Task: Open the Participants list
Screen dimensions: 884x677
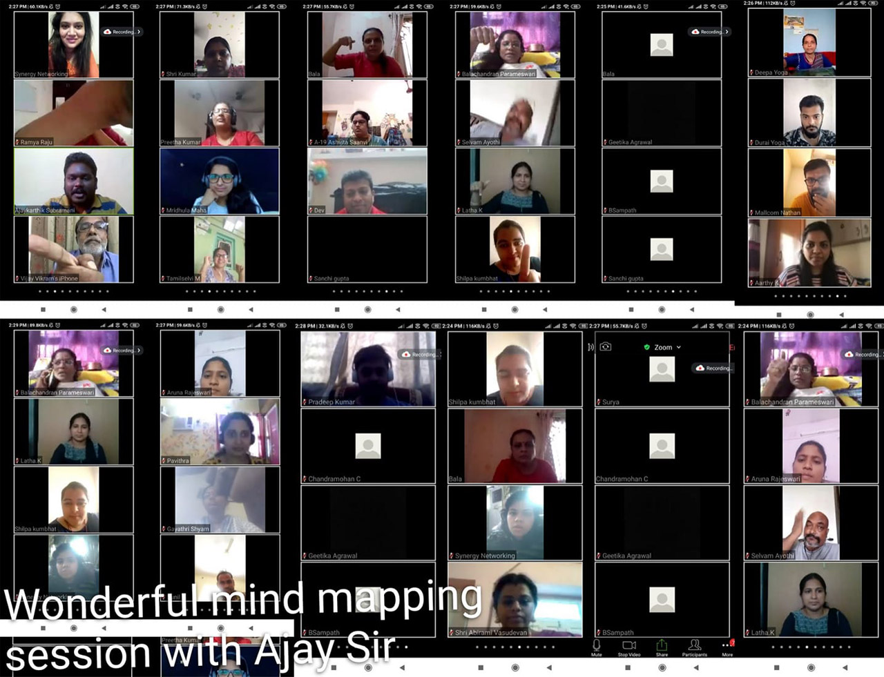Action: [695, 647]
